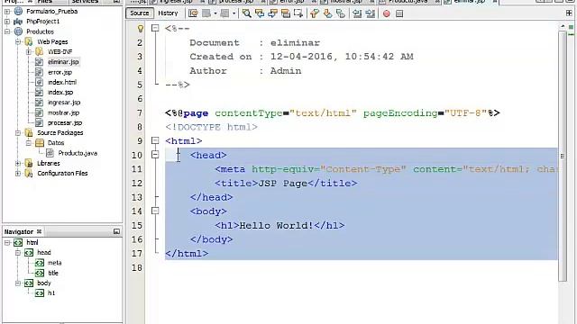Collapse the html fold on line 9
Viewport: 577px width, 324px height.
coord(155,140)
